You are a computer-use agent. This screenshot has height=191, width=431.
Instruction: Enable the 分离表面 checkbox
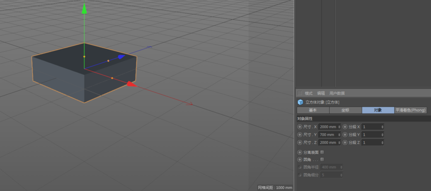point(322,152)
